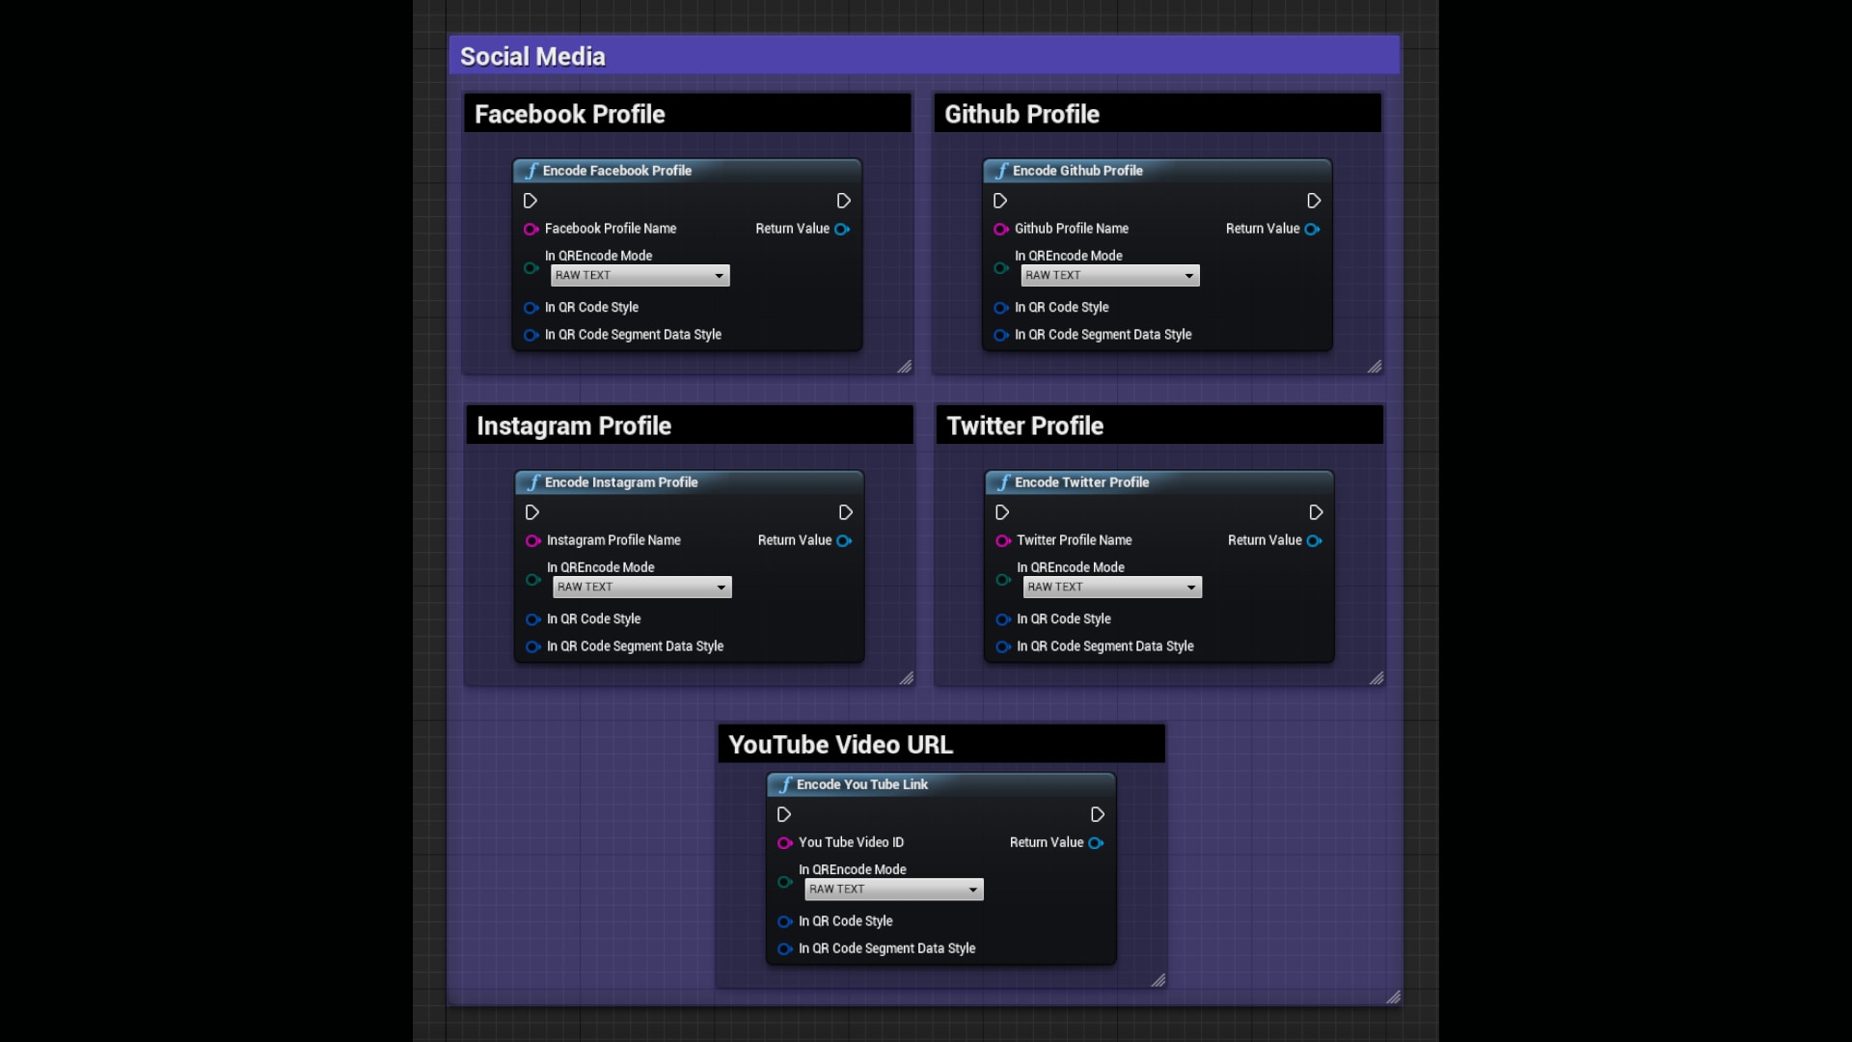
Task: Click the You Tube Video ID input pin
Action: tap(784, 842)
